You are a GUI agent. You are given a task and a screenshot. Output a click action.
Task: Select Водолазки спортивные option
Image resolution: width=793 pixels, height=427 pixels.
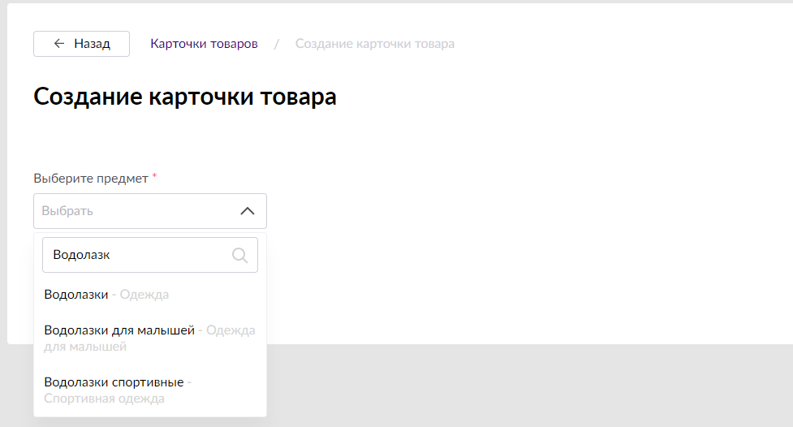[149, 390]
